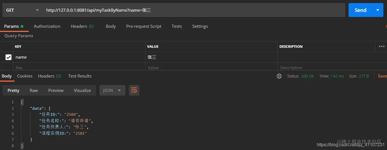The image size is (387, 150).
Task: Click the globe network icon beside Status
Action: coord(279,76)
